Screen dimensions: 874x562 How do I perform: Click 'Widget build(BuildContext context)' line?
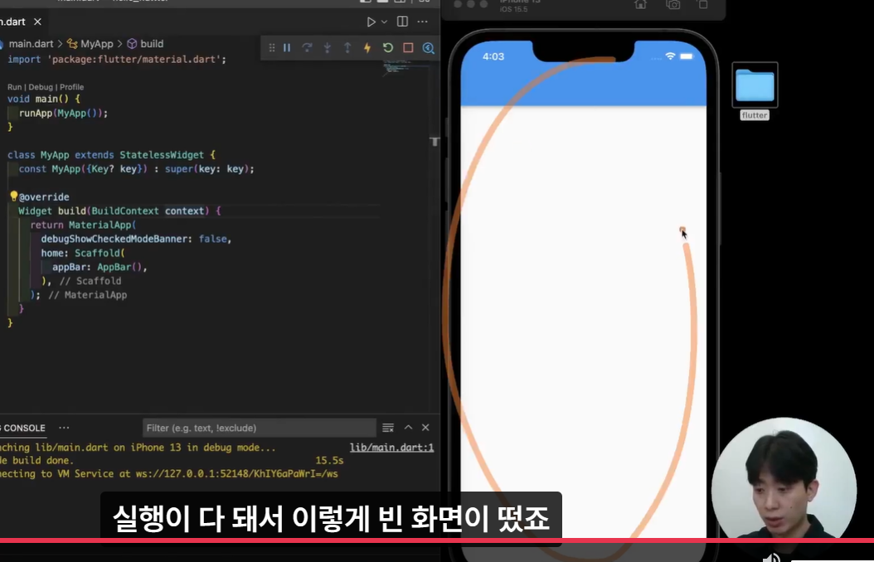[120, 211]
